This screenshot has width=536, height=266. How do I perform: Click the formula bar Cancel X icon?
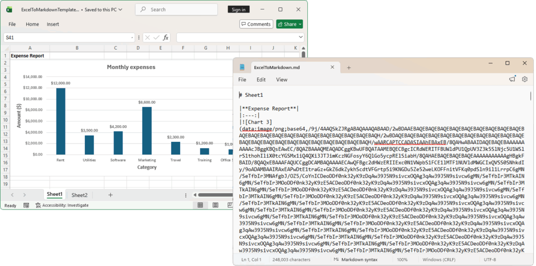click(148, 38)
